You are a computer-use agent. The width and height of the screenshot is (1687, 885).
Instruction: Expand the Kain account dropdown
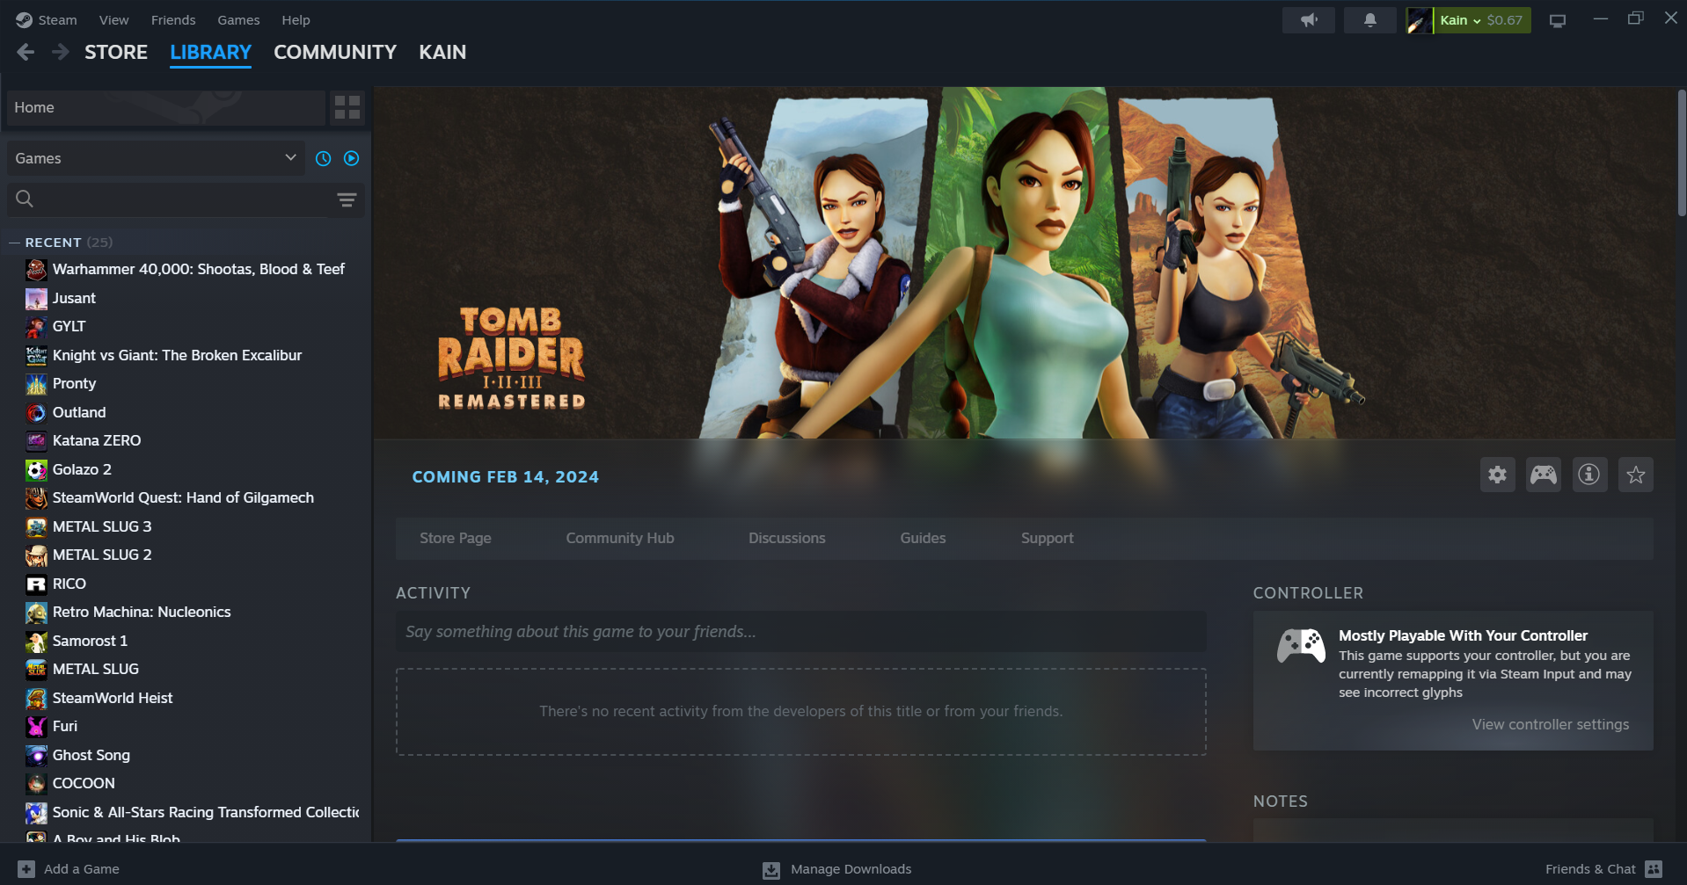[x=1460, y=20]
